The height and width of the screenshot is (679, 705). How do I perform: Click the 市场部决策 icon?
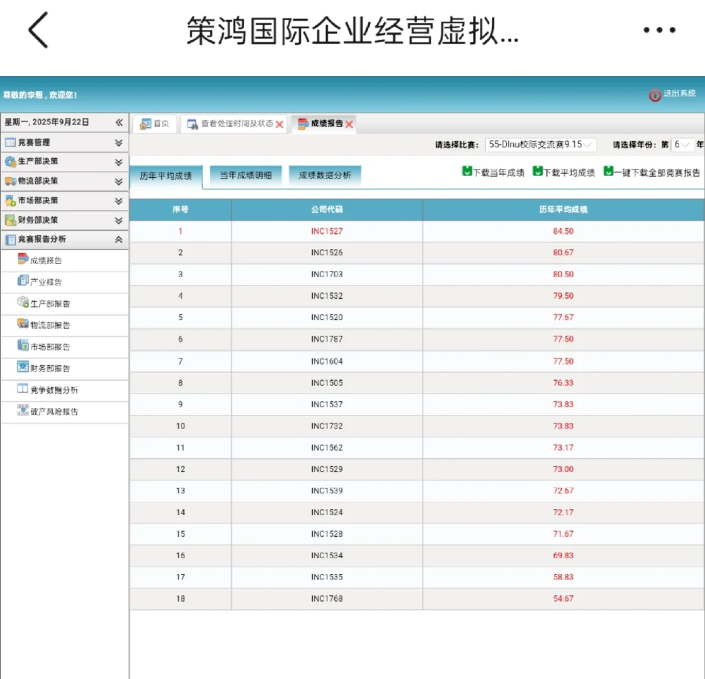tap(10, 201)
